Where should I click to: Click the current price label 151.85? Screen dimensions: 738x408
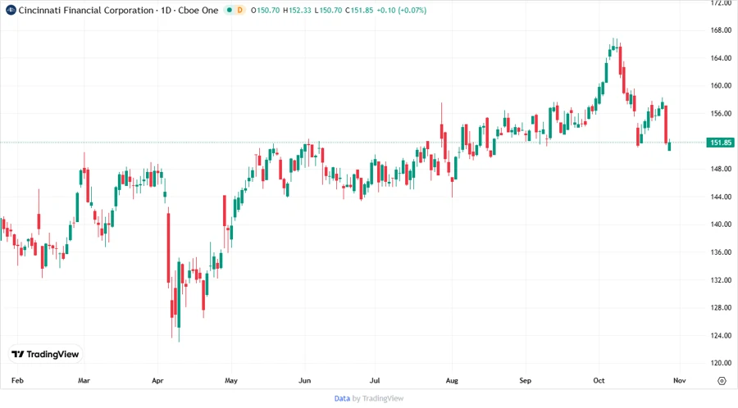coord(720,143)
